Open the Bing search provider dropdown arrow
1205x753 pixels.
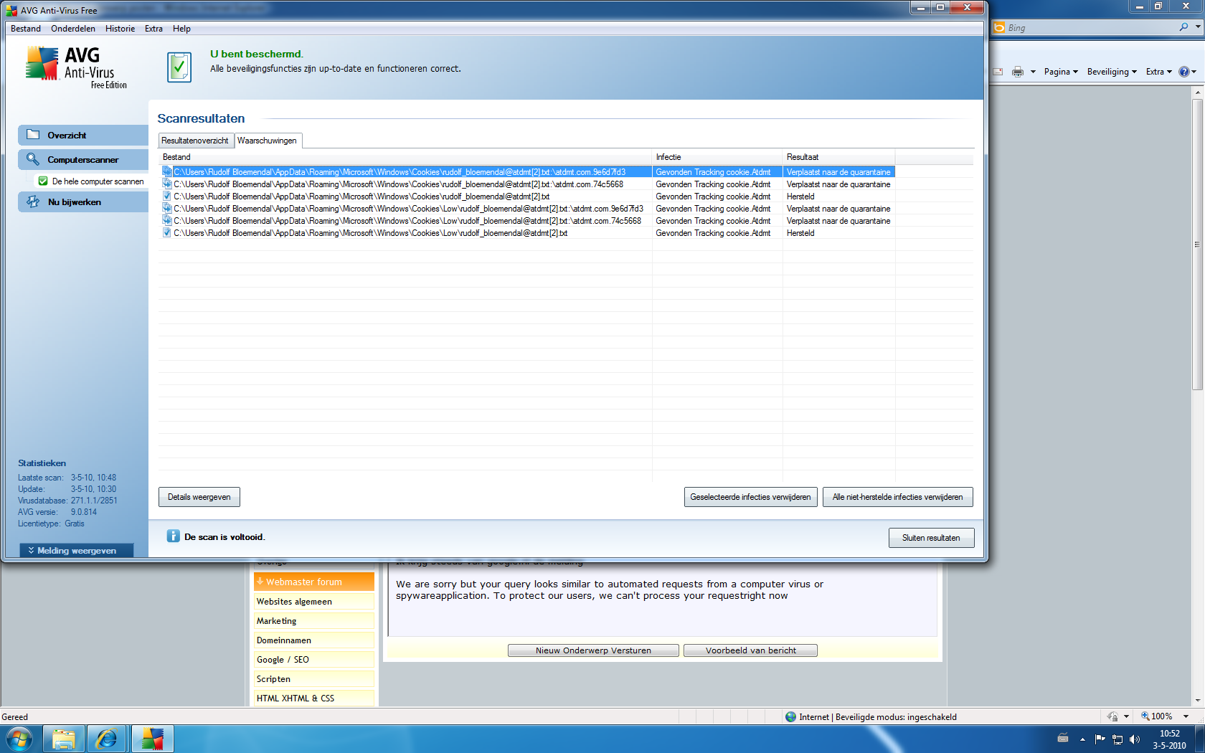(1198, 27)
